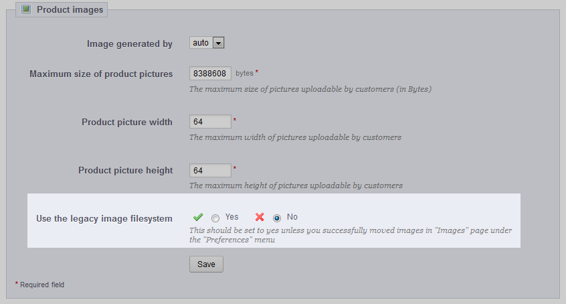The image size is (566, 304).
Task: Click the Product images section heading
Action: pyautogui.click(x=70, y=10)
